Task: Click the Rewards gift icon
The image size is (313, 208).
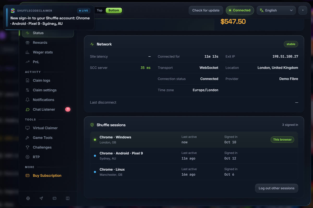Action: [27, 43]
